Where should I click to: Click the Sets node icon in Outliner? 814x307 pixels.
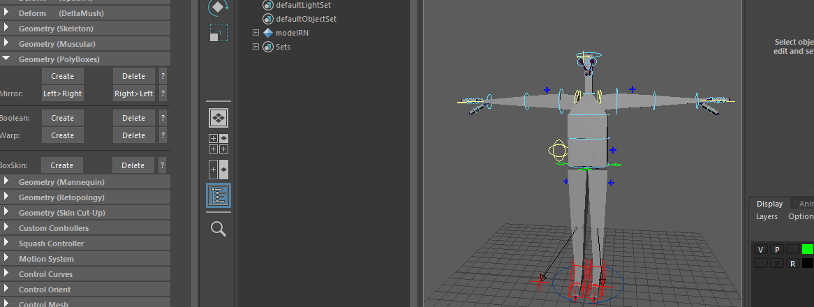(268, 47)
